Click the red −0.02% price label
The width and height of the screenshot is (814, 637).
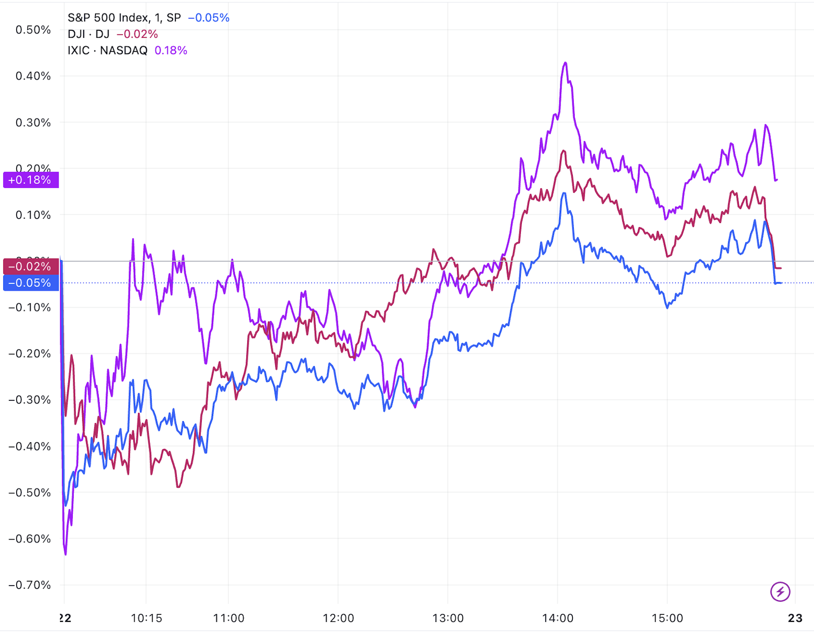coord(31,267)
